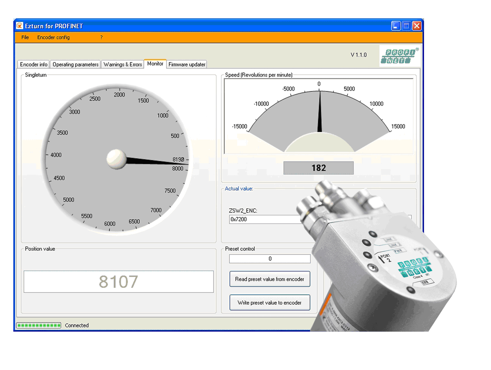Screen dimensions: 491x370
Task: Click the -10000 label on speed gauge
Action: click(261, 104)
